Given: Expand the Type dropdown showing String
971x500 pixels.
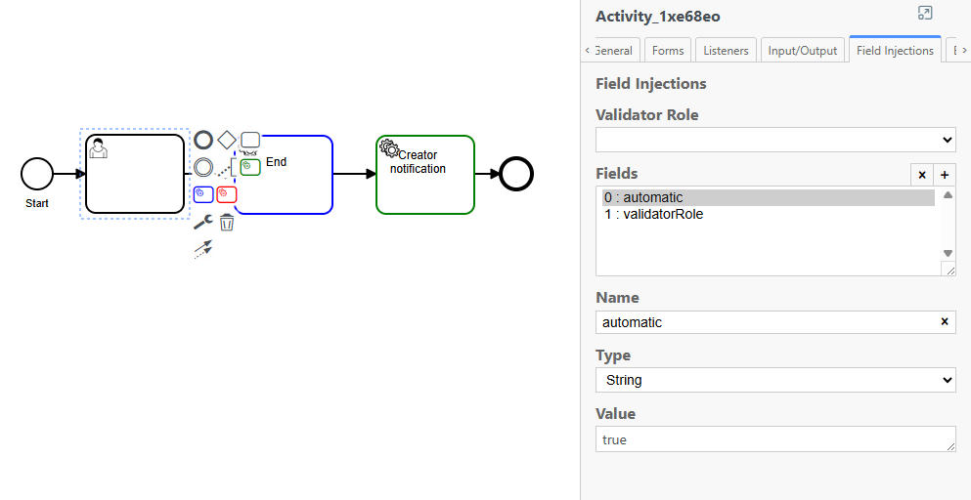Looking at the screenshot, I should click(775, 380).
